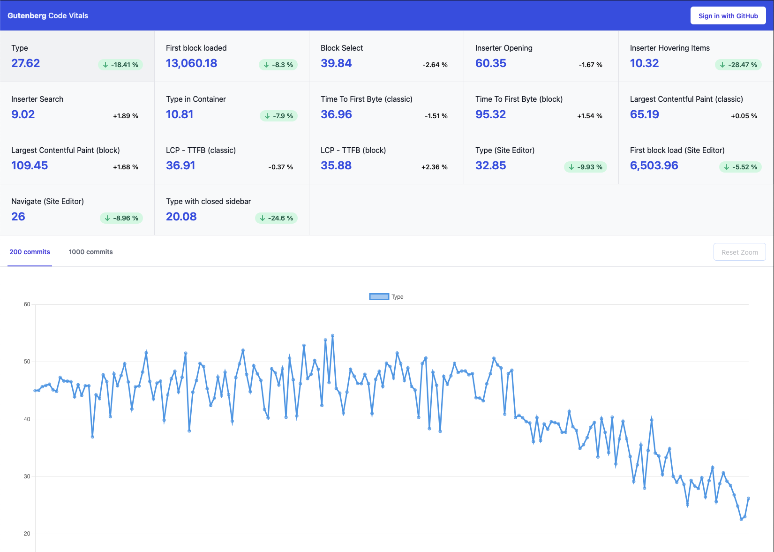774x552 pixels.
Task: Click the down arrow icon beside -24.6 %
Action: point(263,218)
